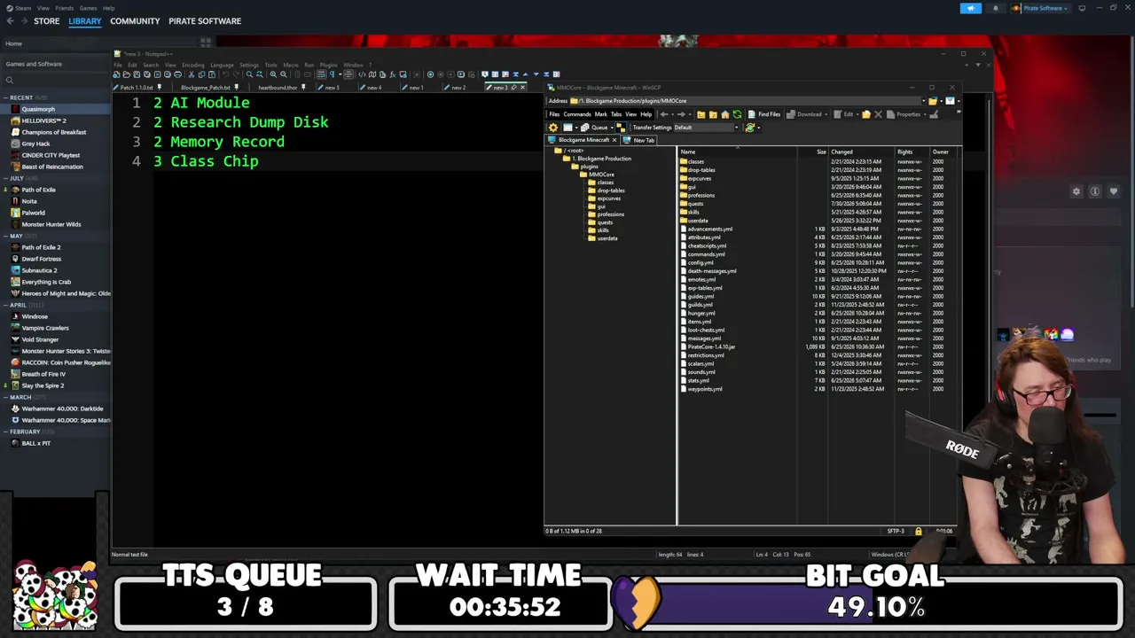This screenshot has height=638, width=1135.
Task: Click Notepad++ print icon
Action: [x=177, y=74]
